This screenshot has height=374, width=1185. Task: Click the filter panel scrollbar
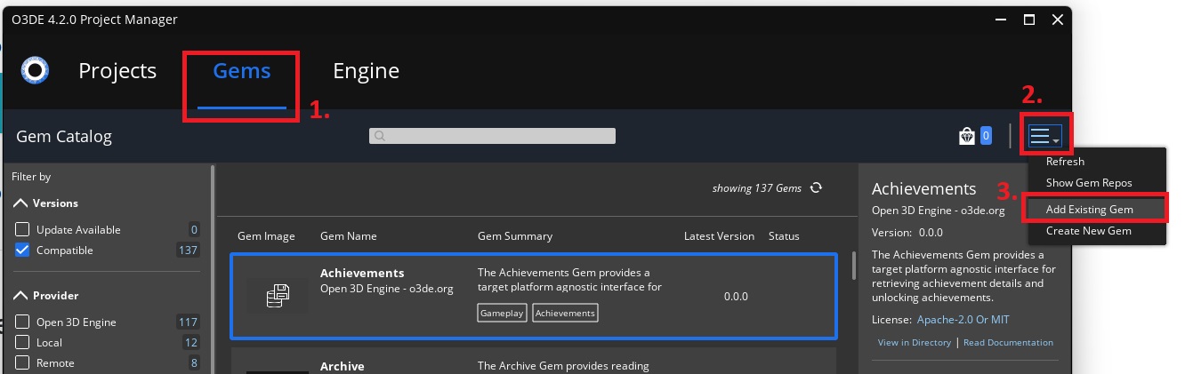pos(212,268)
